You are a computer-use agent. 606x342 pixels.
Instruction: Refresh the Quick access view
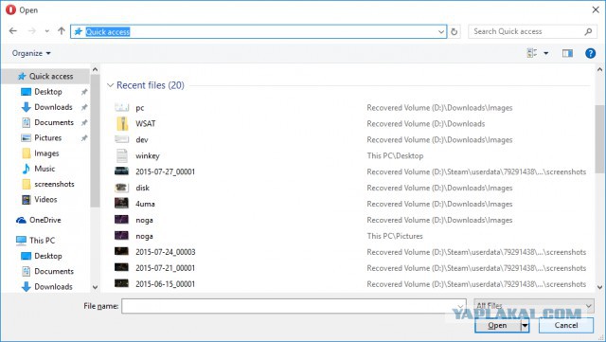click(454, 31)
